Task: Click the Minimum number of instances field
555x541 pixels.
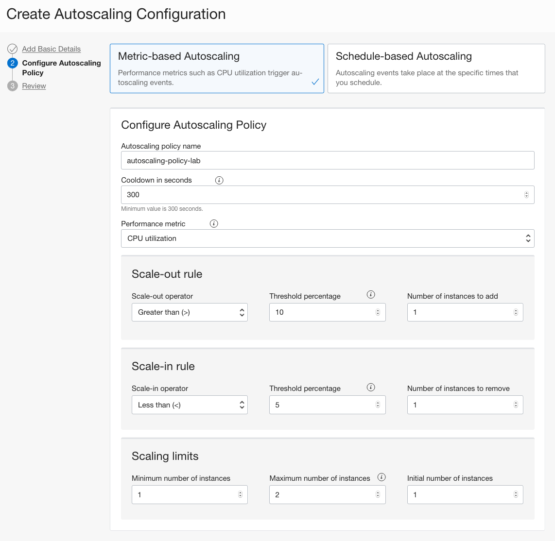Action: coord(185,495)
